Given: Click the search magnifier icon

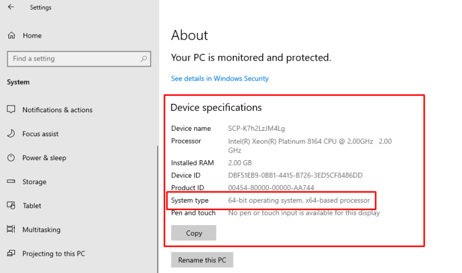Looking at the screenshot, I should point(144,58).
